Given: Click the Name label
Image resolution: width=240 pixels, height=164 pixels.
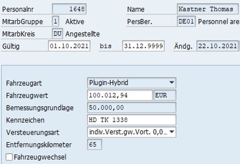Looking at the screenshot, I should 136,9.
